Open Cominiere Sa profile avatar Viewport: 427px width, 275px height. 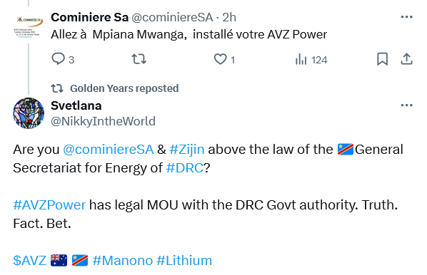coord(29,26)
